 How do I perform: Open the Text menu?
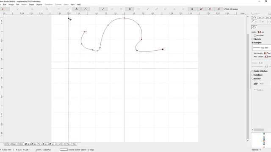point(18,5)
